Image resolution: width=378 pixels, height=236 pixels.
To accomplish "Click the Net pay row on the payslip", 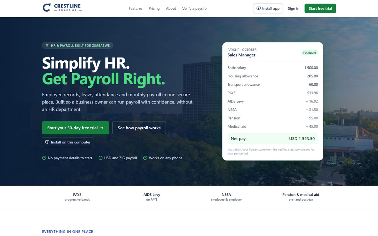I will pyautogui.click(x=273, y=139).
